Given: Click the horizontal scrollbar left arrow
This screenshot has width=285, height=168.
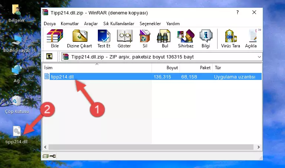Looking at the screenshot, I should tap(45, 147).
